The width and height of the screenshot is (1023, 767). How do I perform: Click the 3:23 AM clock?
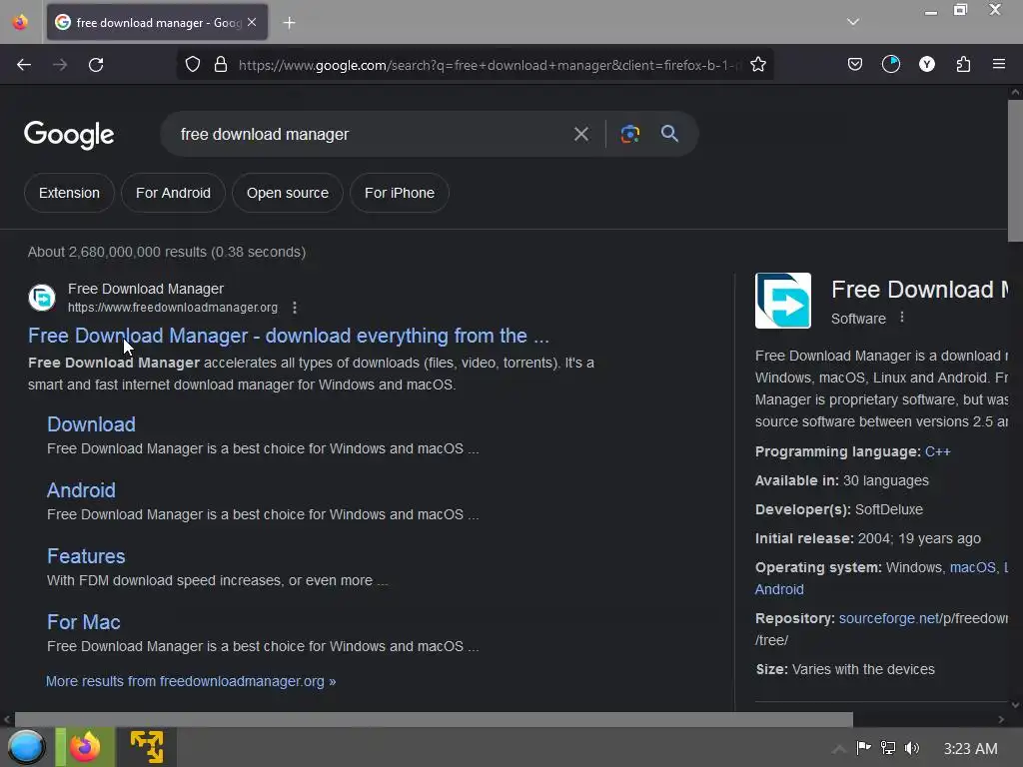[x=970, y=749]
